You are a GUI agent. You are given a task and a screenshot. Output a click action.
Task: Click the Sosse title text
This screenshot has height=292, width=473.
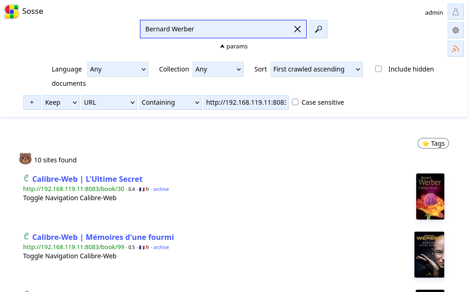tap(33, 11)
